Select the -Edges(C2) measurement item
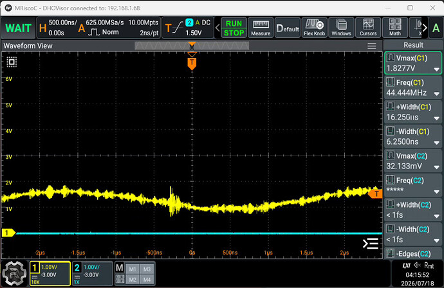This screenshot has height=288, width=444. pyautogui.click(x=413, y=253)
